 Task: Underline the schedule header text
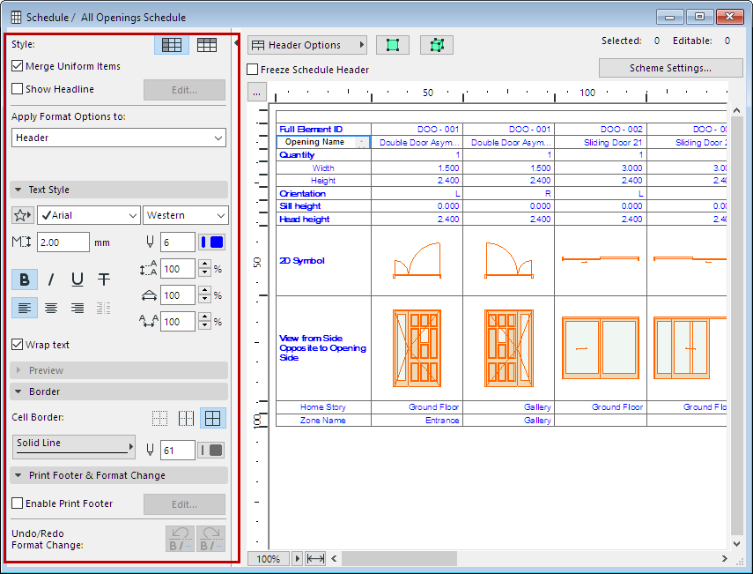[77, 280]
